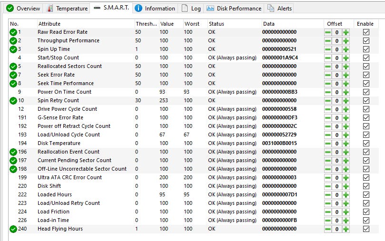The image size is (385, 241).
Task: Select the G-Sense Error Rate attribute
Action: click(60, 118)
